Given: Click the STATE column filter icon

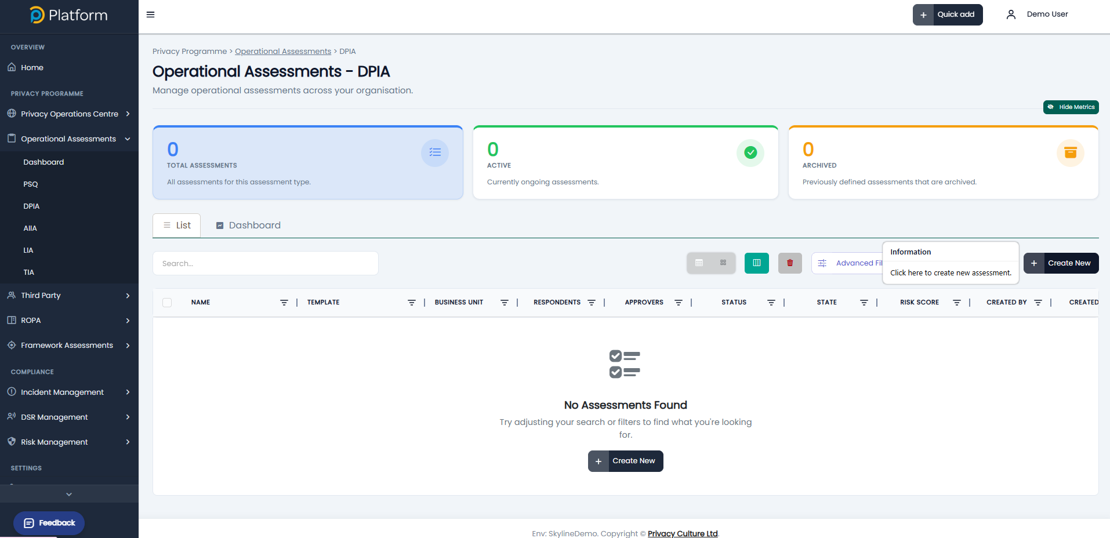Looking at the screenshot, I should coord(864,303).
